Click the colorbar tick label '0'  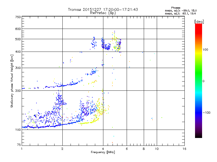coord(203,81)
